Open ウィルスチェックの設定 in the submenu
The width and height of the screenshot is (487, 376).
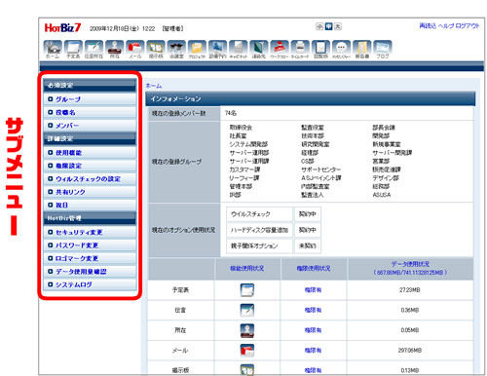pyautogui.click(x=90, y=179)
